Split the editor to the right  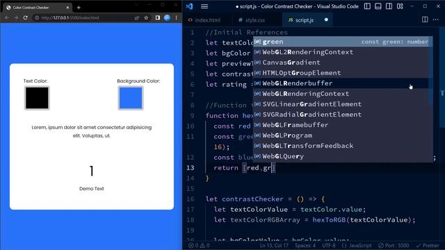coord(425,19)
